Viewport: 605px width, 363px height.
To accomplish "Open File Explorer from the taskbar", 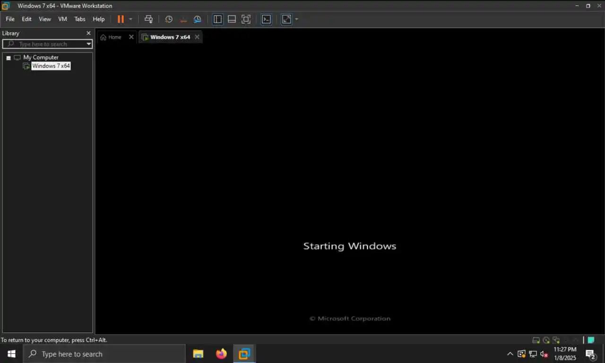I will 198,354.
